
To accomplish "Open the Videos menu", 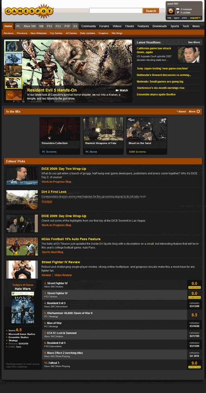I will tap(117, 26).
